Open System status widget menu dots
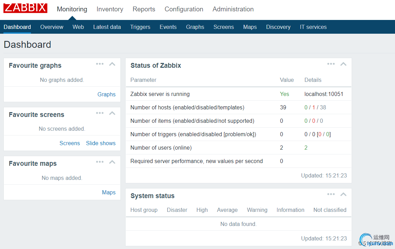The image size is (395, 249). 331,194
